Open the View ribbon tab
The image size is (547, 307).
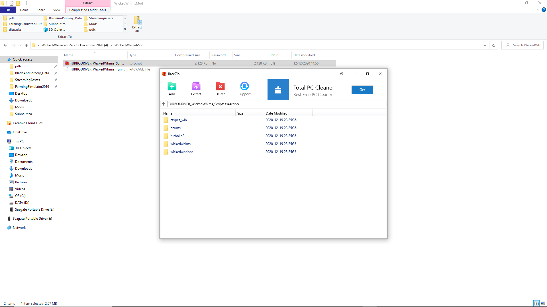click(x=57, y=10)
